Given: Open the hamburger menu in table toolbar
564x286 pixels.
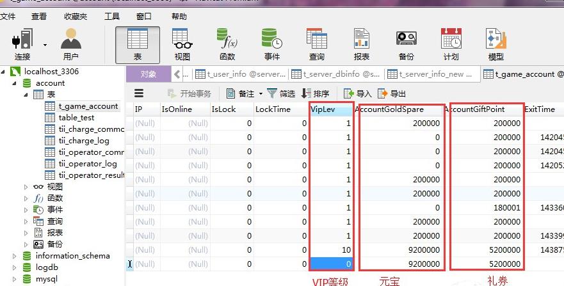Looking at the screenshot, I should [x=139, y=93].
